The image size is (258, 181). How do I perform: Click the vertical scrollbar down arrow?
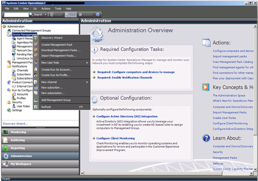[x=255, y=169]
